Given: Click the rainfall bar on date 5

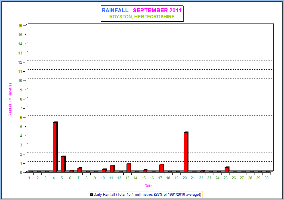Looking at the screenshot, I should coord(63,164).
